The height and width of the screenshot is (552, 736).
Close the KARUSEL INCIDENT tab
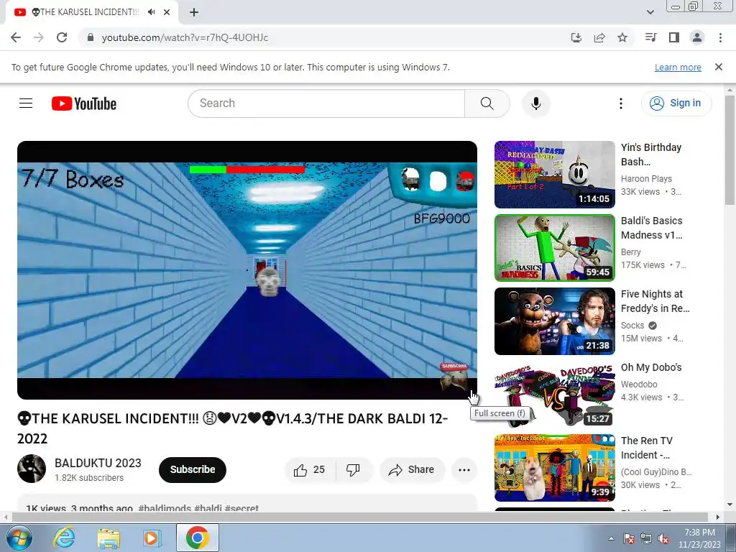click(167, 12)
